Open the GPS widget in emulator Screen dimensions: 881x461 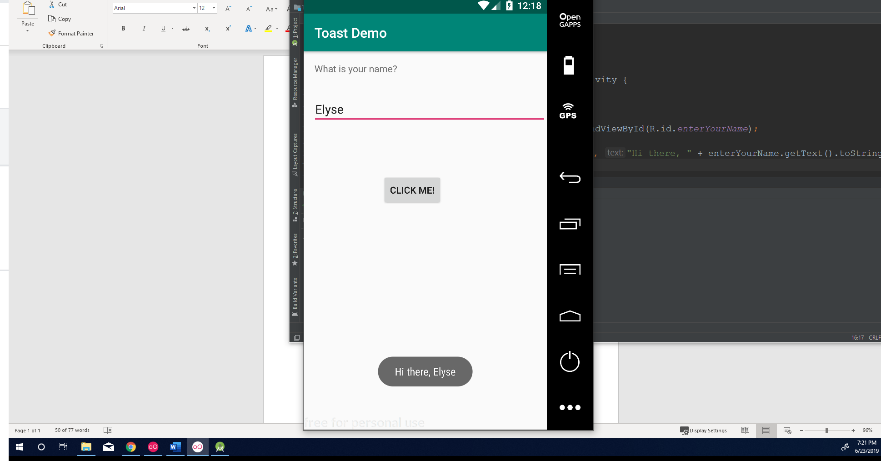click(x=568, y=111)
